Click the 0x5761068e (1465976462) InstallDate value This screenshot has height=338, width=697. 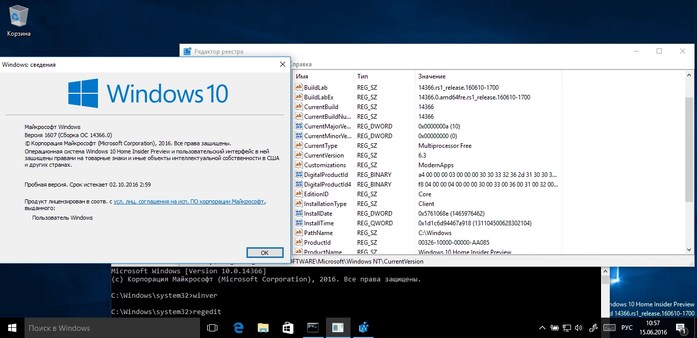tap(452, 213)
